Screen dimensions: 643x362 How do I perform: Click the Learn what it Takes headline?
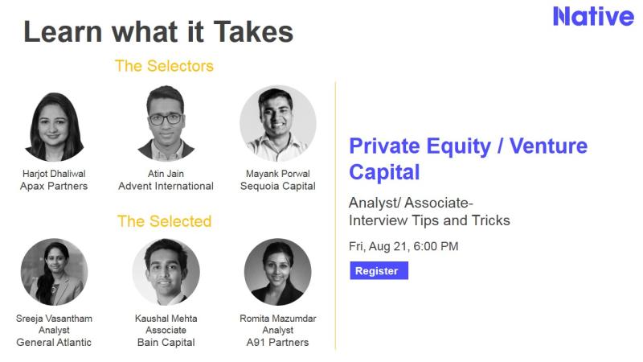pos(158,32)
